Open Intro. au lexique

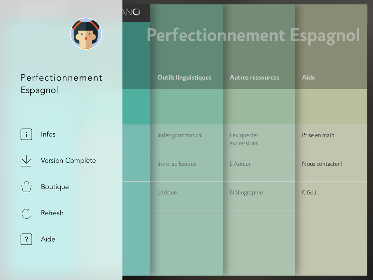[177, 164]
